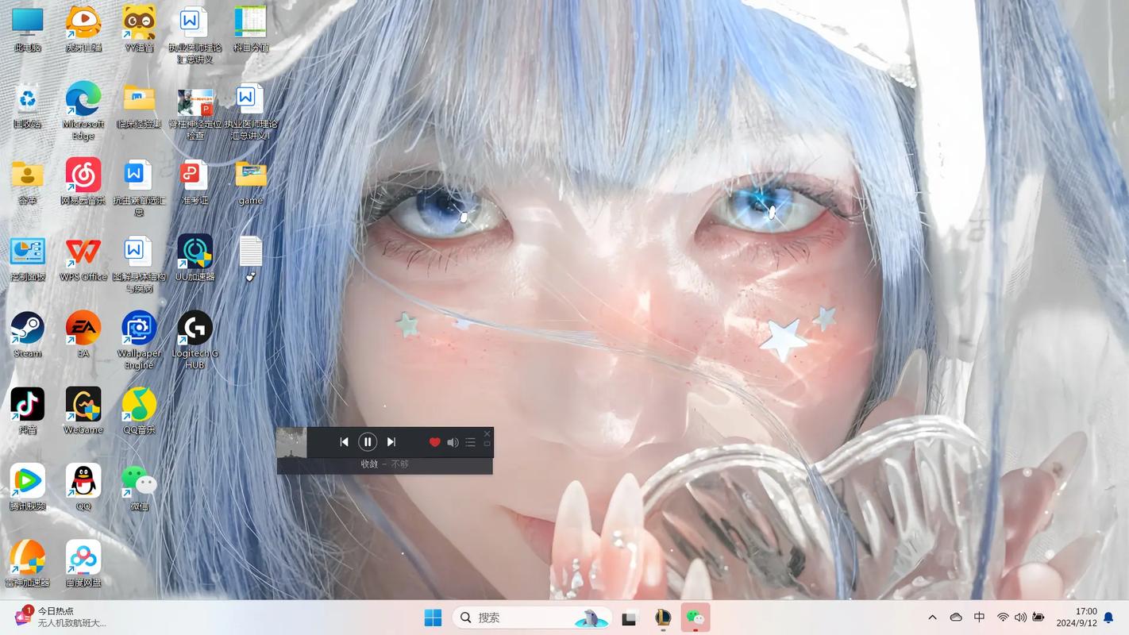Click the battery status tray icon
The height and width of the screenshot is (635, 1129).
point(1038,618)
